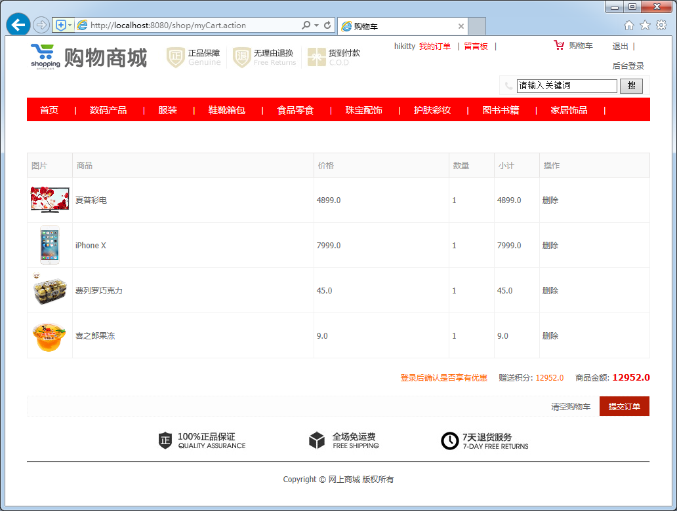This screenshot has height=511, width=677.
Task: Submit order with 提交订单 button
Action: tap(625, 406)
